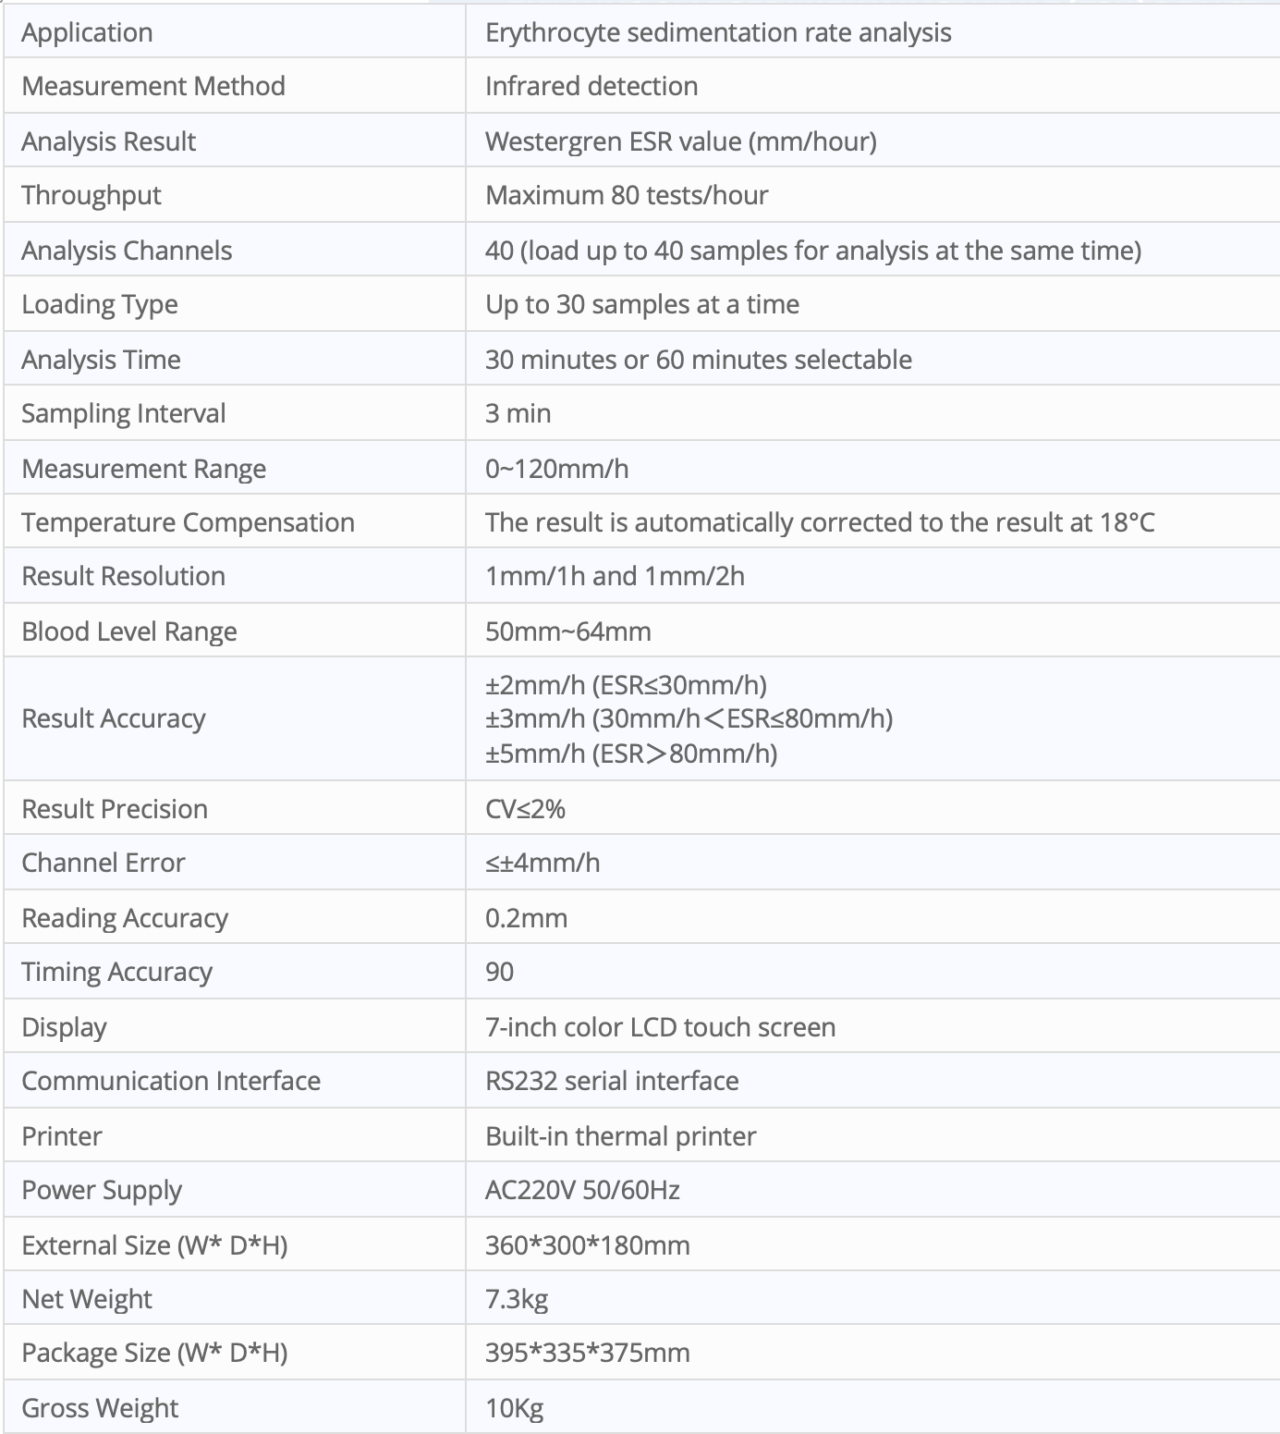The image size is (1280, 1434).
Task: Select the 'Analysis Channels' label
Action: pos(127,251)
